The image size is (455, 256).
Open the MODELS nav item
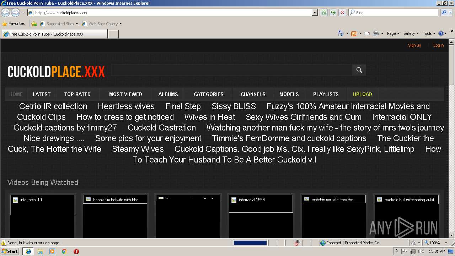tap(289, 94)
